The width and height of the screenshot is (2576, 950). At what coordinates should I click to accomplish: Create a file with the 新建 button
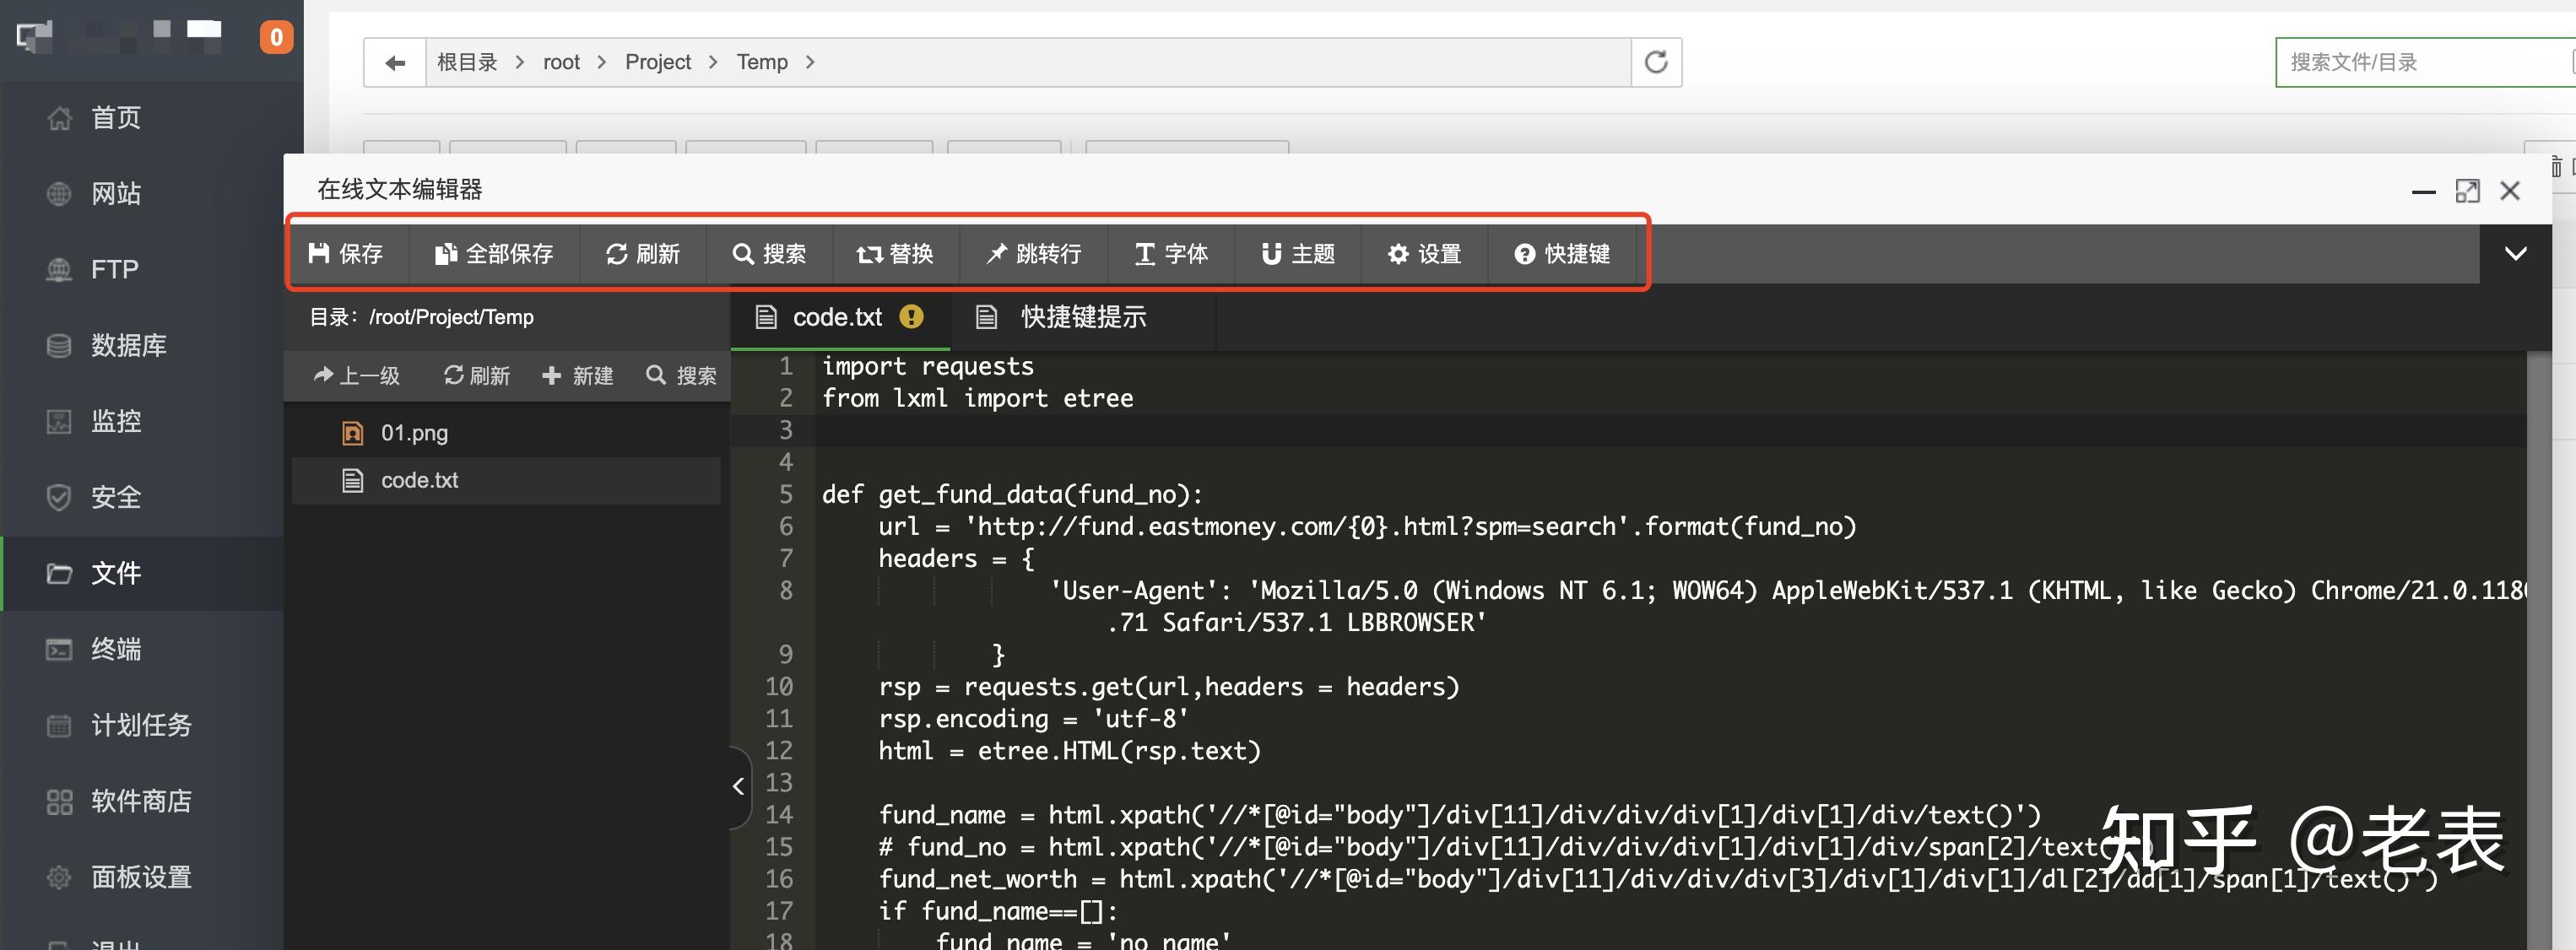[577, 376]
